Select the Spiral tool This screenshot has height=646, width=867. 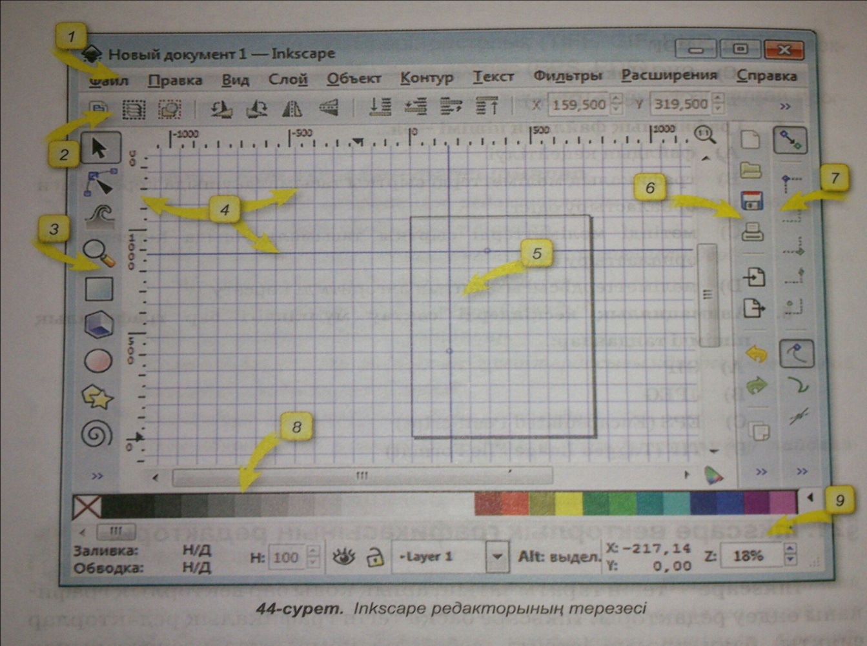(x=97, y=433)
